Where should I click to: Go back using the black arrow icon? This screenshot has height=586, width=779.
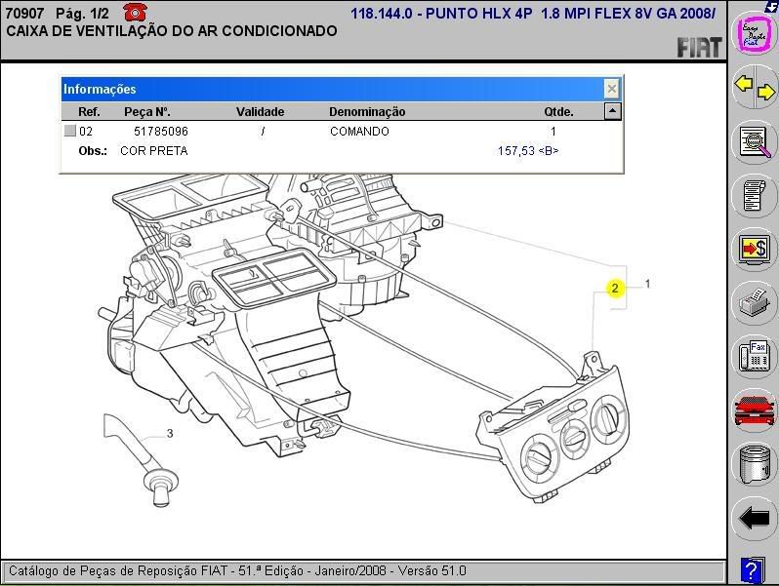[x=755, y=519]
